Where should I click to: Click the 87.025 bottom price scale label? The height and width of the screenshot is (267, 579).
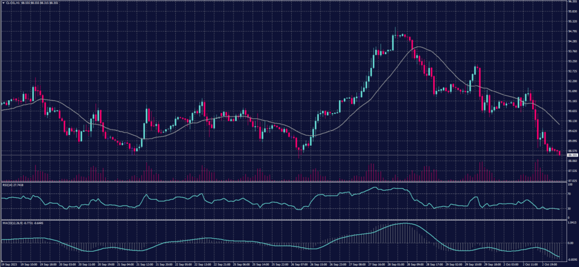tap(572, 180)
